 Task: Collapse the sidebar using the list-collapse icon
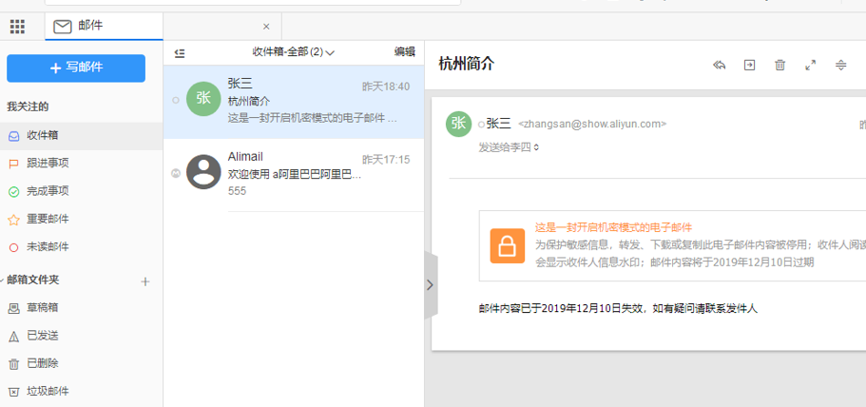180,52
